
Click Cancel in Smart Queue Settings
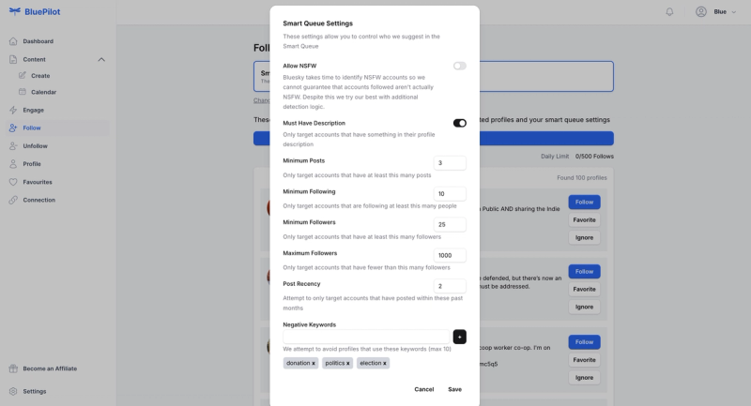[424, 389]
